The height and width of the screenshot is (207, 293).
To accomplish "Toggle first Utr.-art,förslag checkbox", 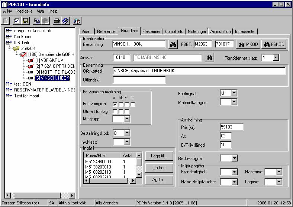I will point(115,111).
